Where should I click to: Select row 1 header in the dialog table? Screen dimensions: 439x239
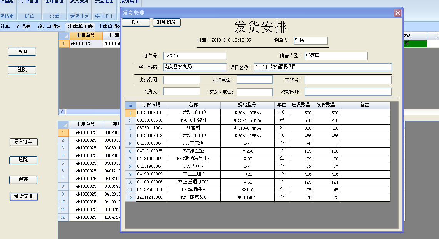coord(130,113)
